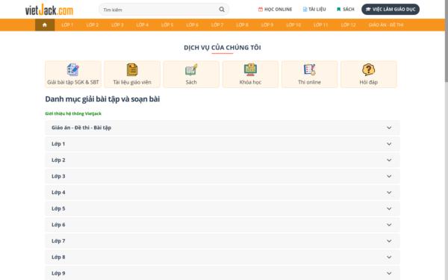
Task: Open Giáo Án - Đề Thi menu item
Action: point(386,25)
